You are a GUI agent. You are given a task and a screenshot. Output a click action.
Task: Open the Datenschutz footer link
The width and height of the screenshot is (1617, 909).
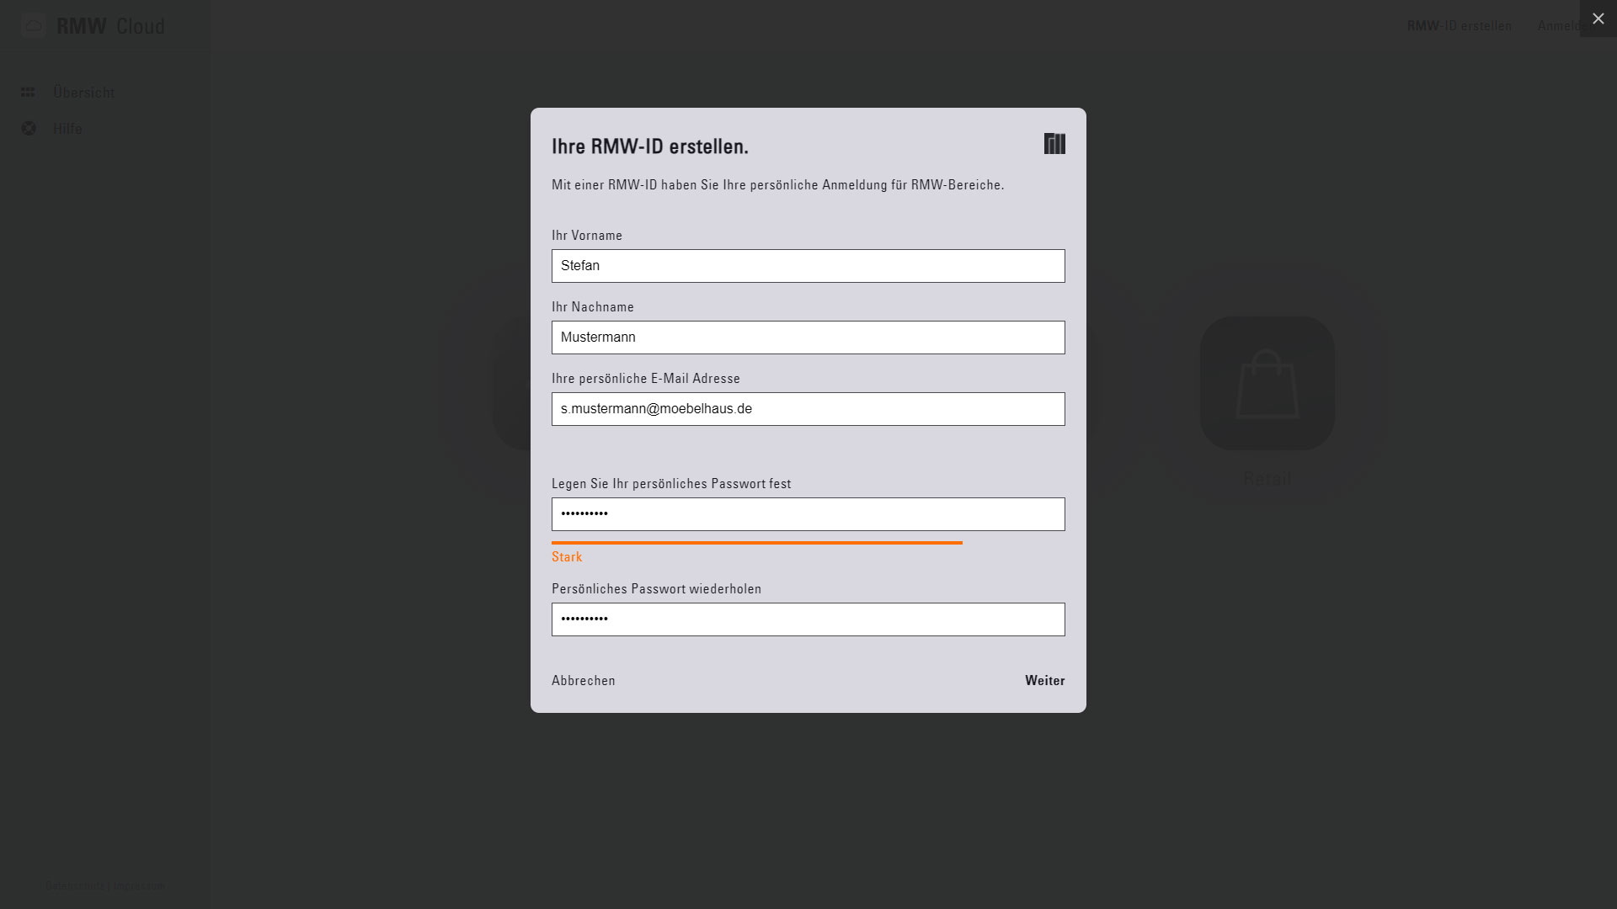pos(75,885)
